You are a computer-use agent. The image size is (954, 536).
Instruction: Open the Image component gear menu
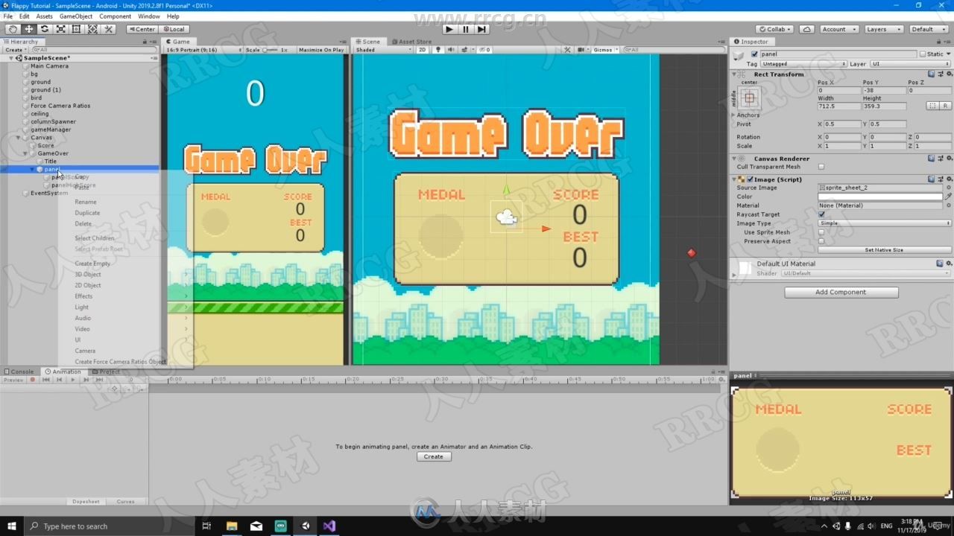(x=949, y=179)
